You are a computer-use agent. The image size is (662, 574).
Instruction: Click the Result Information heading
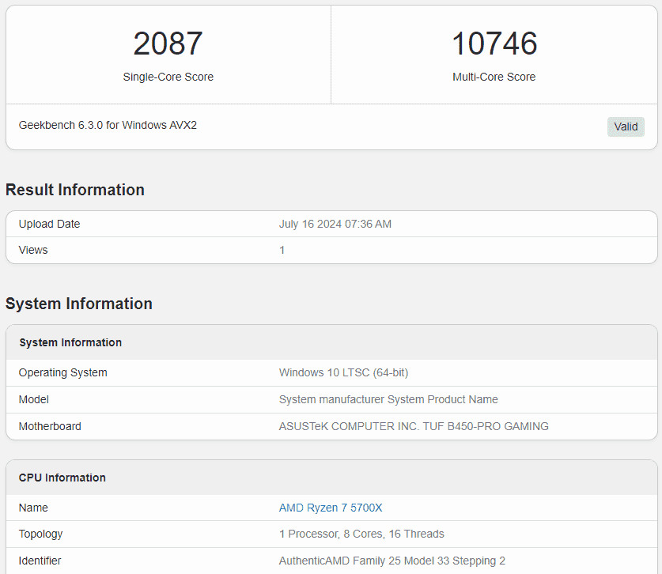[x=75, y=190]
